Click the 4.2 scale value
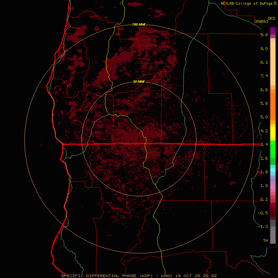 pos(264,131)
